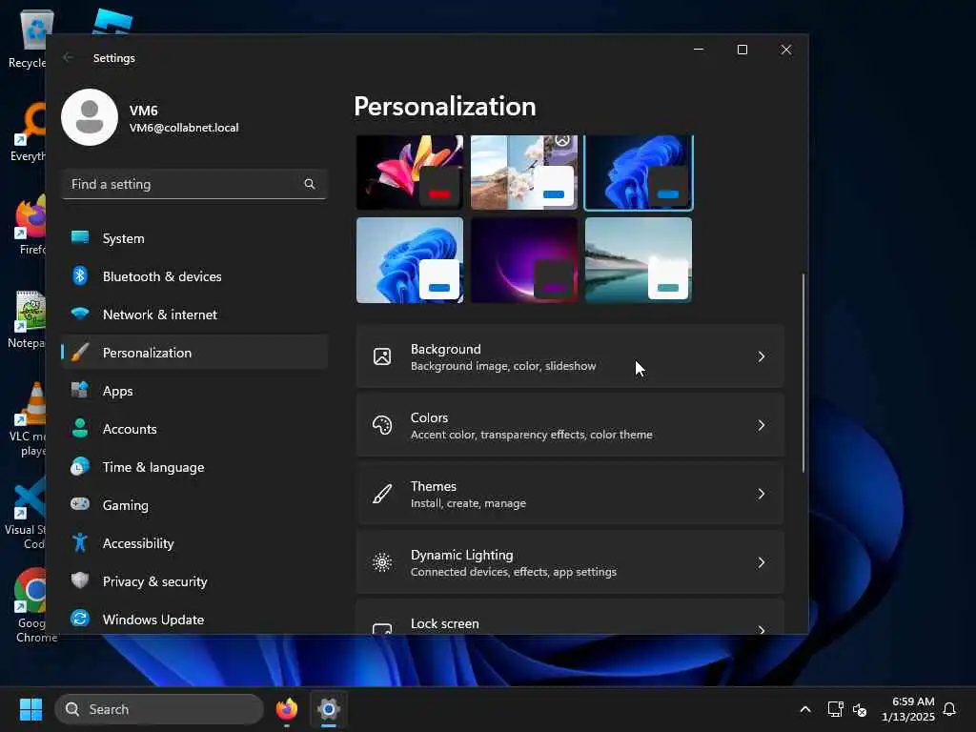The height and width of the screenshot is (732, 976).
Task: Open Privacy & security settings
Action: point(194,580)
